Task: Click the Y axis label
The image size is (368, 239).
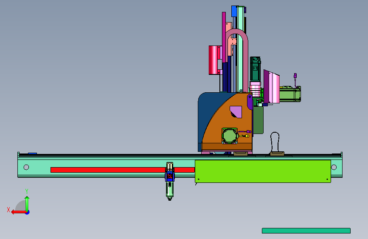Action: click(27, 191)
